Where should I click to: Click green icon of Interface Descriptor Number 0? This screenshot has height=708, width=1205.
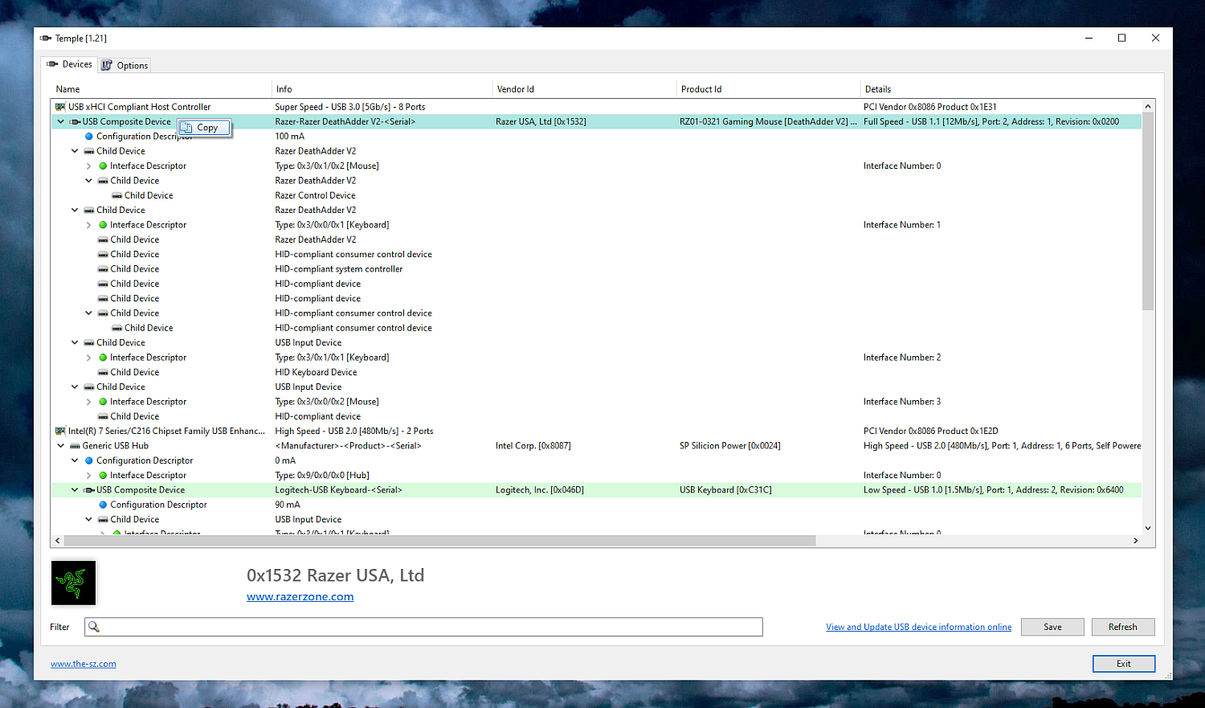coord(103,166)
